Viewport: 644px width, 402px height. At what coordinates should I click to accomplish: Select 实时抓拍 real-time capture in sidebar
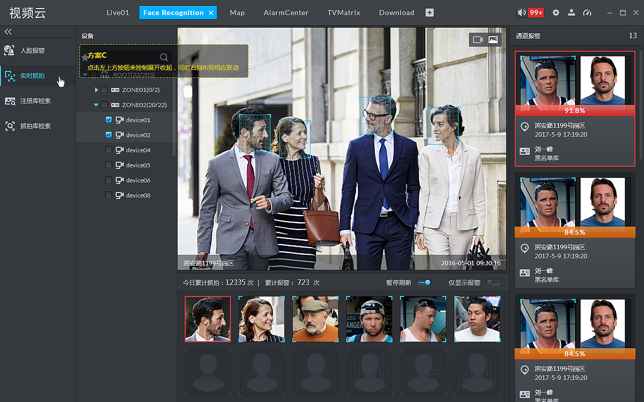(x=38, y=76)
